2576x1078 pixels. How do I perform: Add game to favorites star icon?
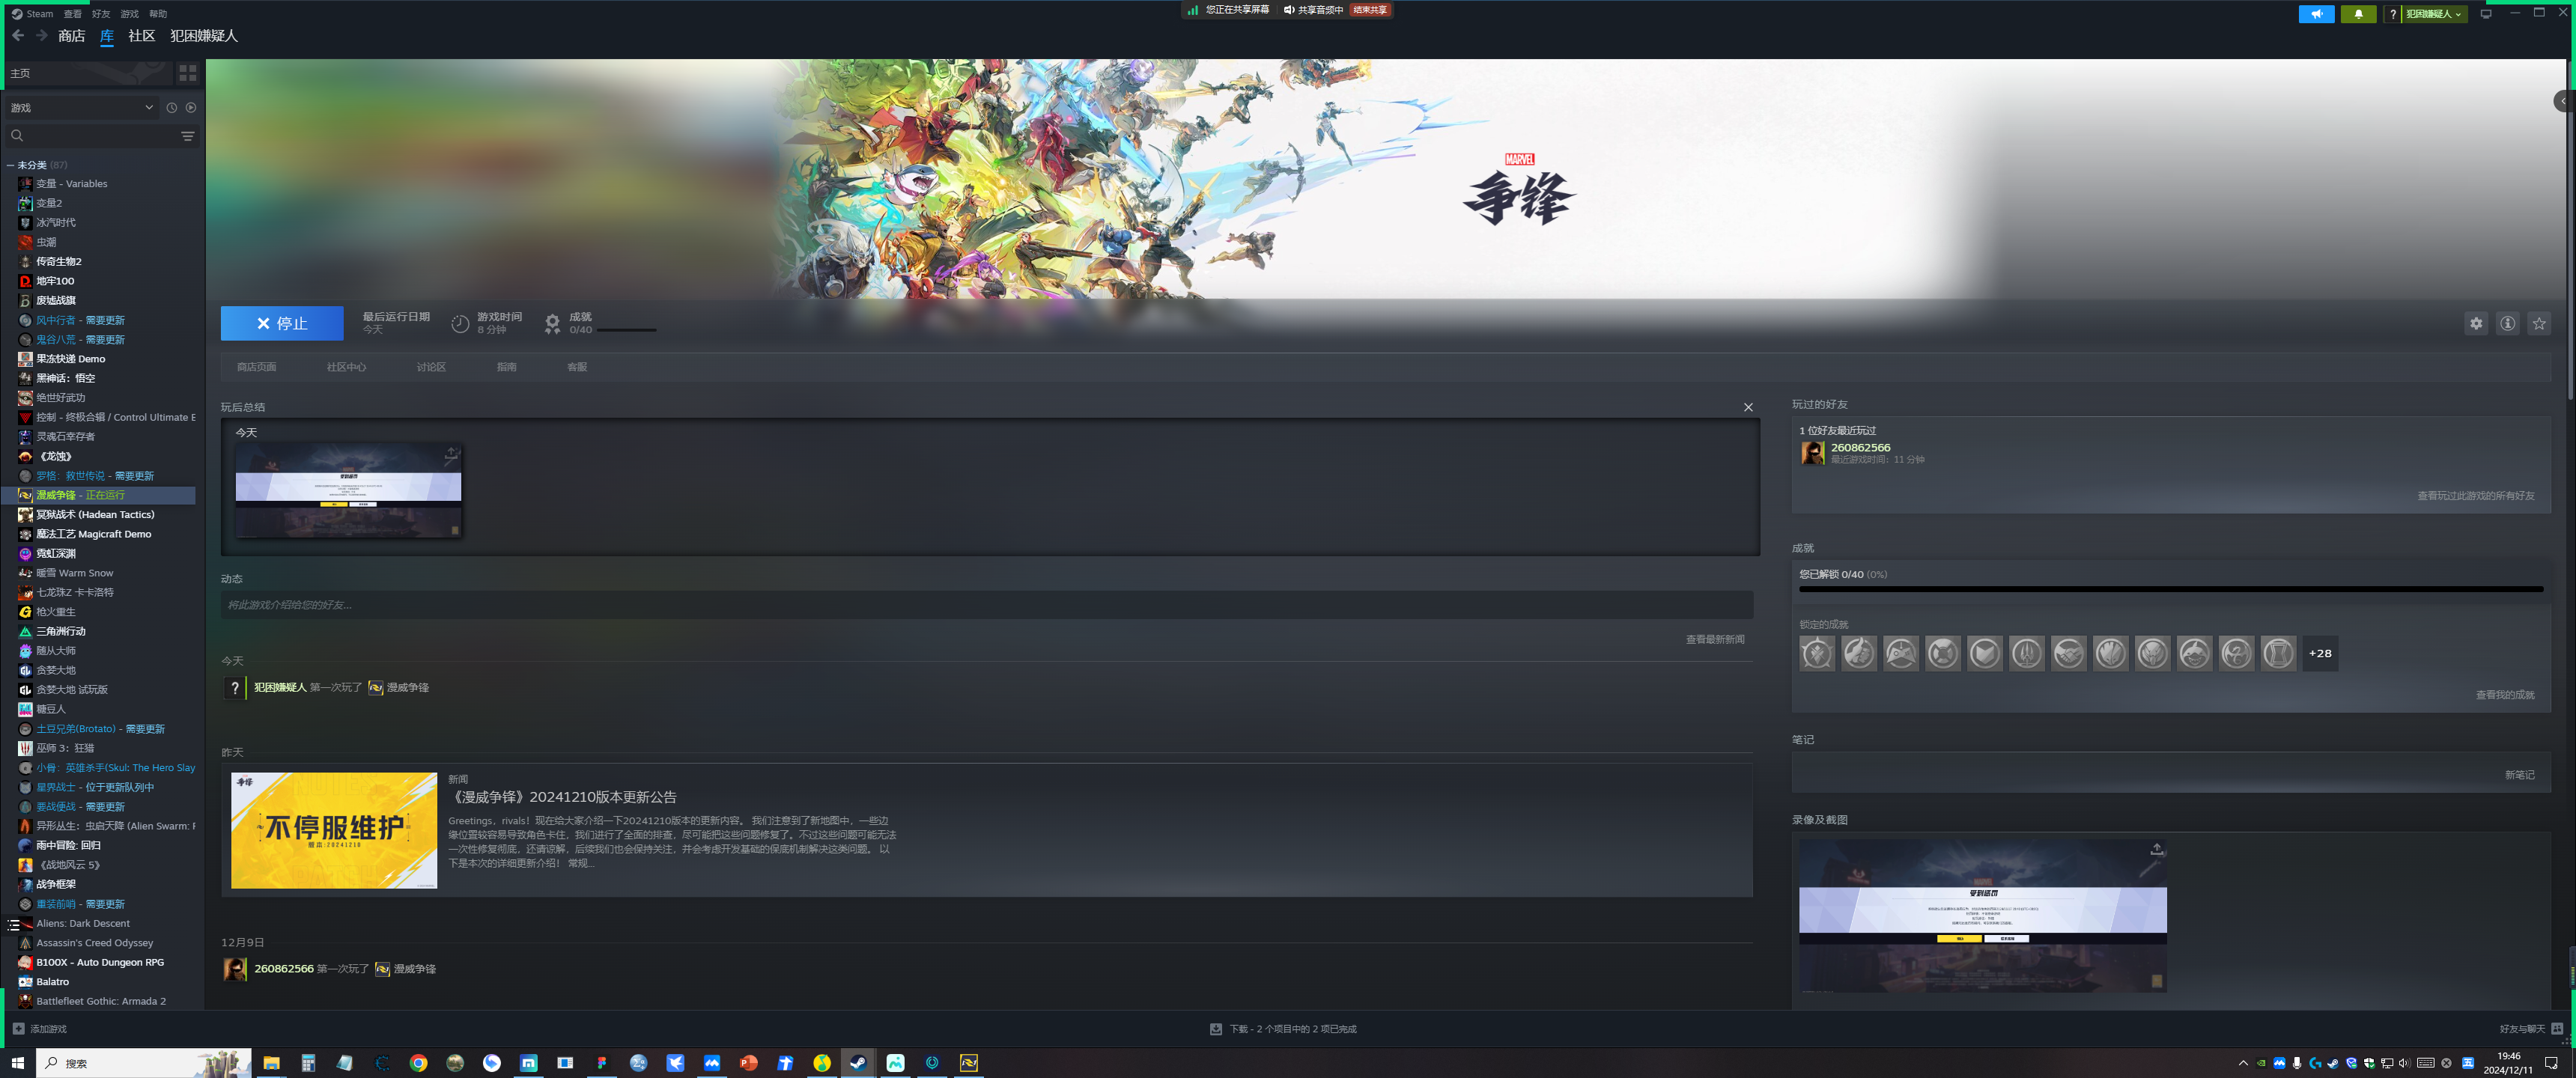click(2539, 323)
